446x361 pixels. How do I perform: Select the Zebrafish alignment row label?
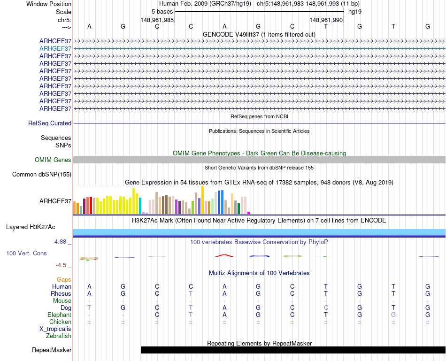(x=59, y=336)
